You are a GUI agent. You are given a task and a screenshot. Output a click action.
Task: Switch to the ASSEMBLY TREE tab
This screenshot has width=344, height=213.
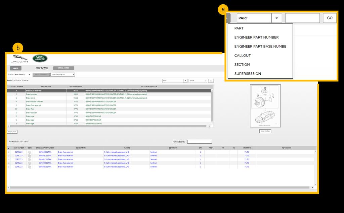tap(42, 68)
